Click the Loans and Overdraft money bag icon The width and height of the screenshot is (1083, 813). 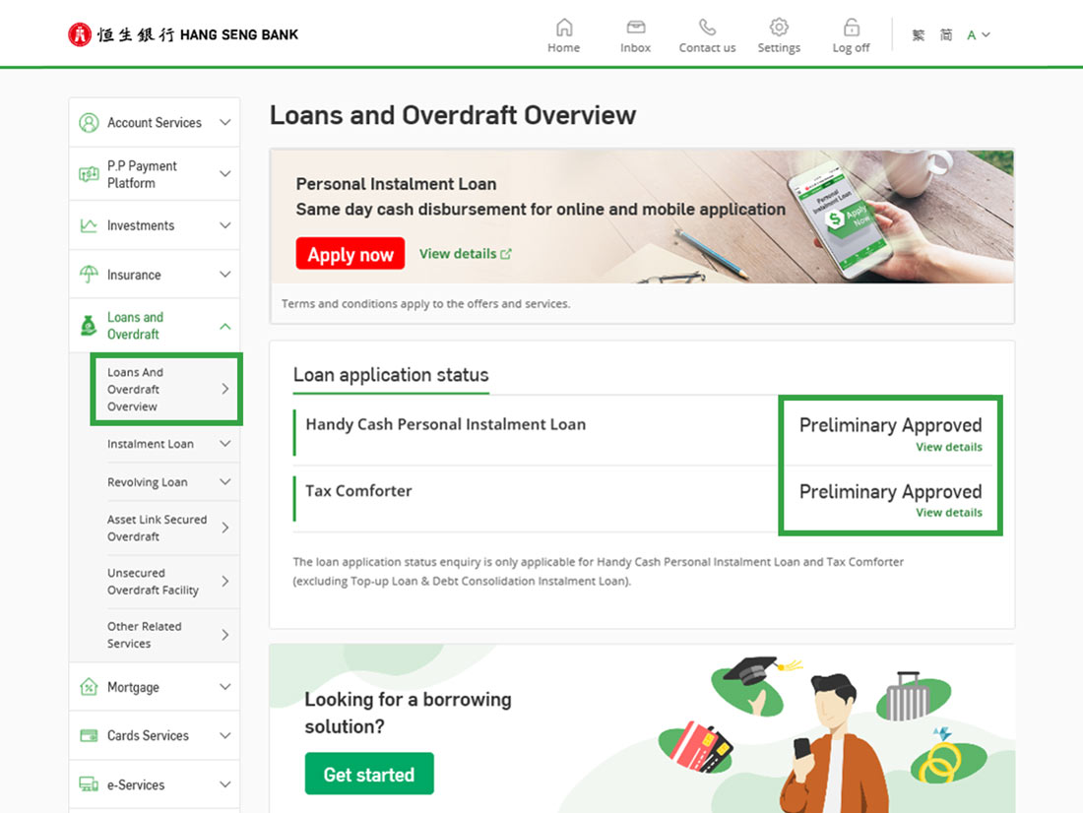pos(89,326)
